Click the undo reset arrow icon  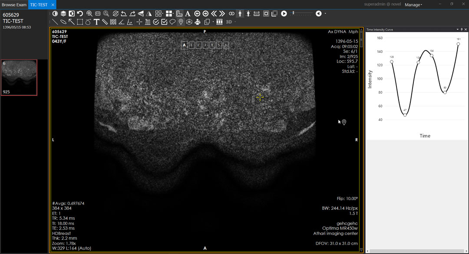coord(80,13)
